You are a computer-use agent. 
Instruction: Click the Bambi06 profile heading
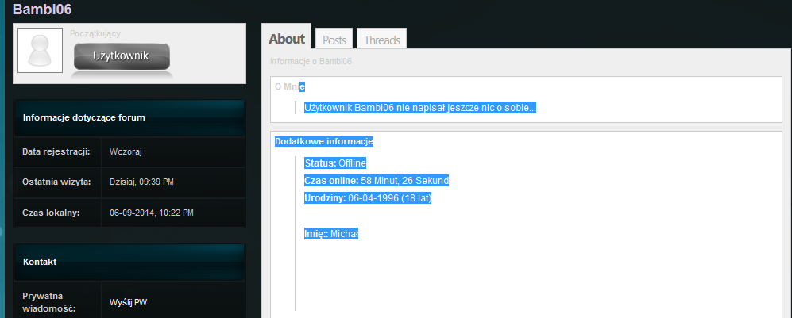(42, 9)
